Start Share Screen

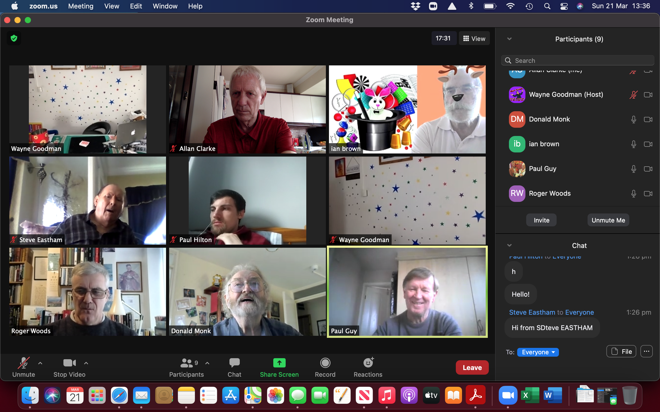click(x=279, y=367)
